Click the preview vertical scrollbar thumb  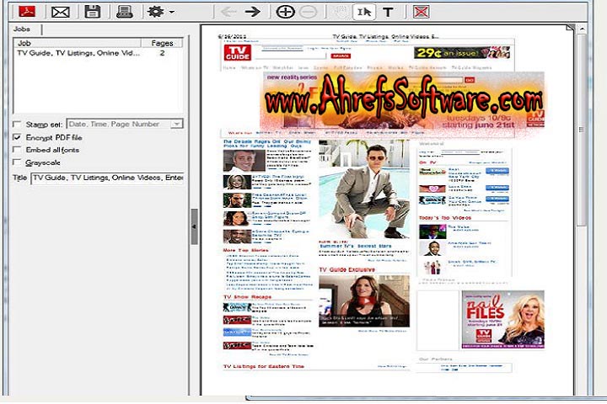click(582, 130)
